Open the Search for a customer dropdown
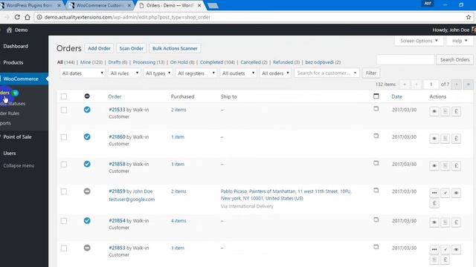This screenshot has width=476, height=267. pos(327,73)
